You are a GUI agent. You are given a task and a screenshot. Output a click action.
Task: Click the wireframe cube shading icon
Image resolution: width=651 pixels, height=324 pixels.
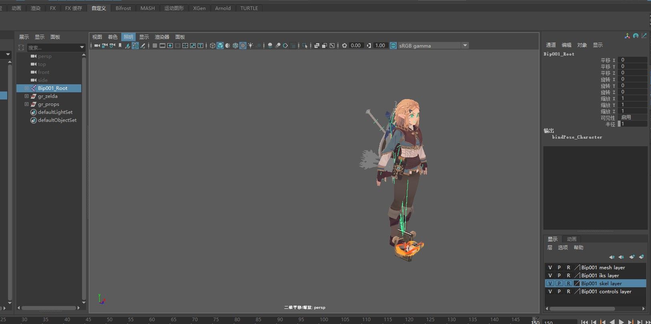(x=212, y=46)
